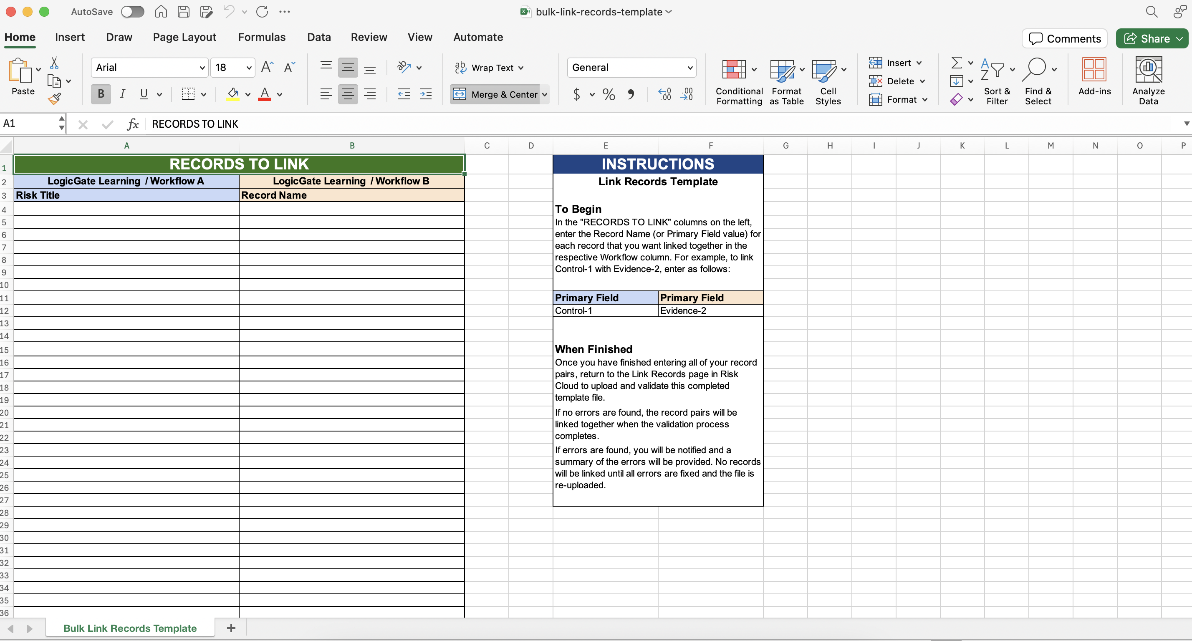Click the Save As icon with pencil
Image resolution: width=1192 pixels, height=641 pixels.
click(x=206, y=12)
